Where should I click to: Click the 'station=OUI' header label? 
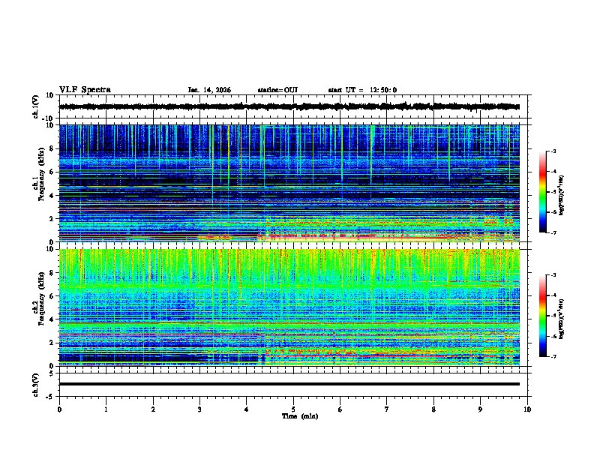(x=277, y=90)
